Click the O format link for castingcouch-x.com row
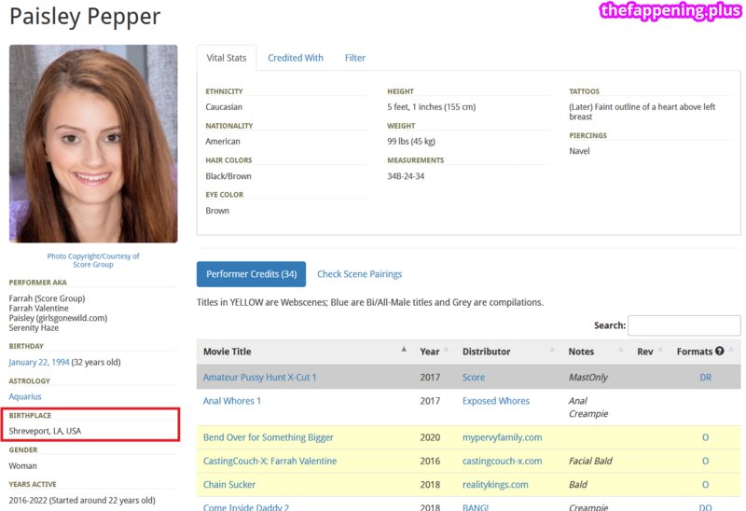Viewport: 746px width, 511px height. click(706, 461)
